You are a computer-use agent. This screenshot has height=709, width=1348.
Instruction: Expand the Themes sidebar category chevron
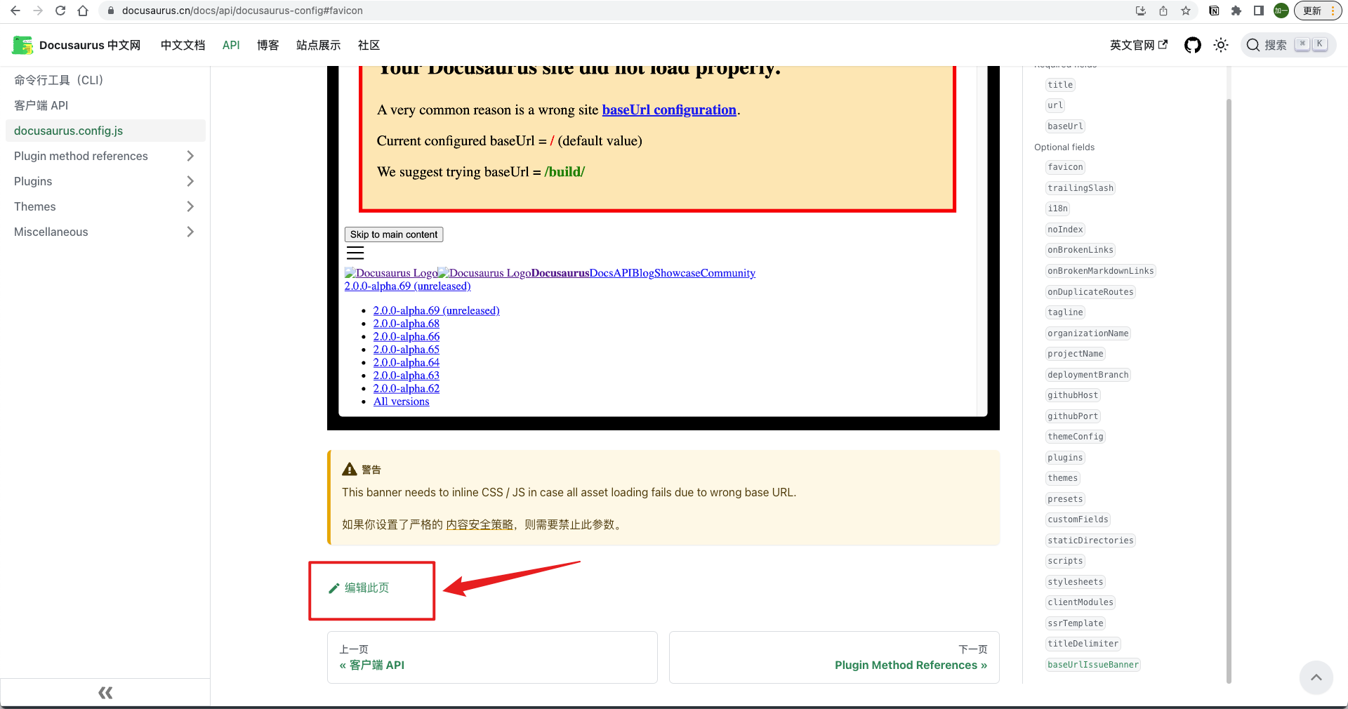pos(190,206)
